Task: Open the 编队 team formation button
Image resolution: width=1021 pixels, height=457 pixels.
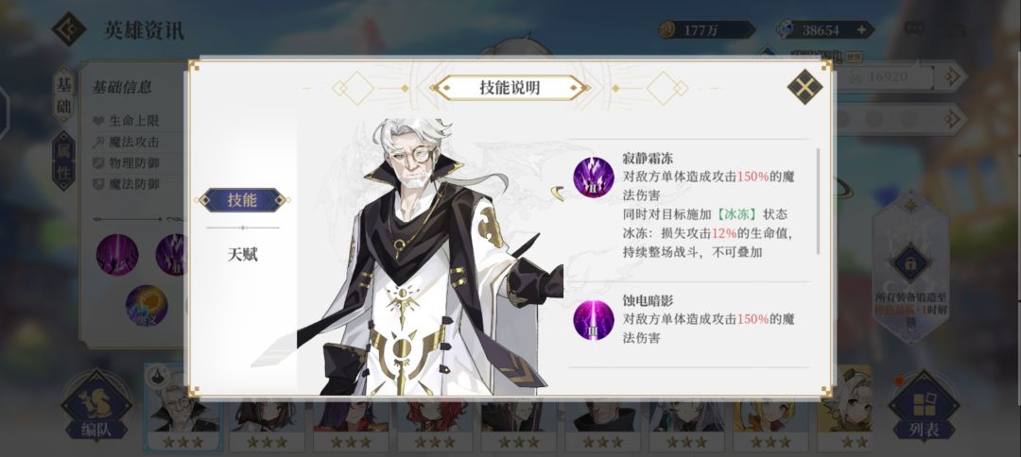Action: (x=96, y=404)
